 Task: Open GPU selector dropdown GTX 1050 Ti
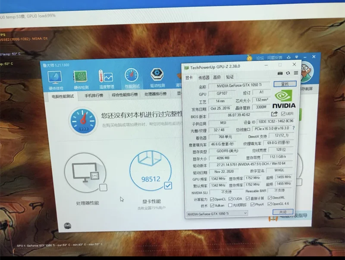217,214
